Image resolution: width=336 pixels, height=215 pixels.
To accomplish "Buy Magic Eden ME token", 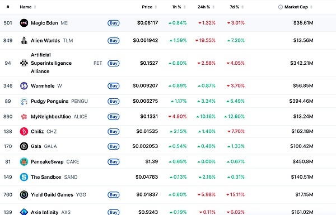I will coord(113,23).
